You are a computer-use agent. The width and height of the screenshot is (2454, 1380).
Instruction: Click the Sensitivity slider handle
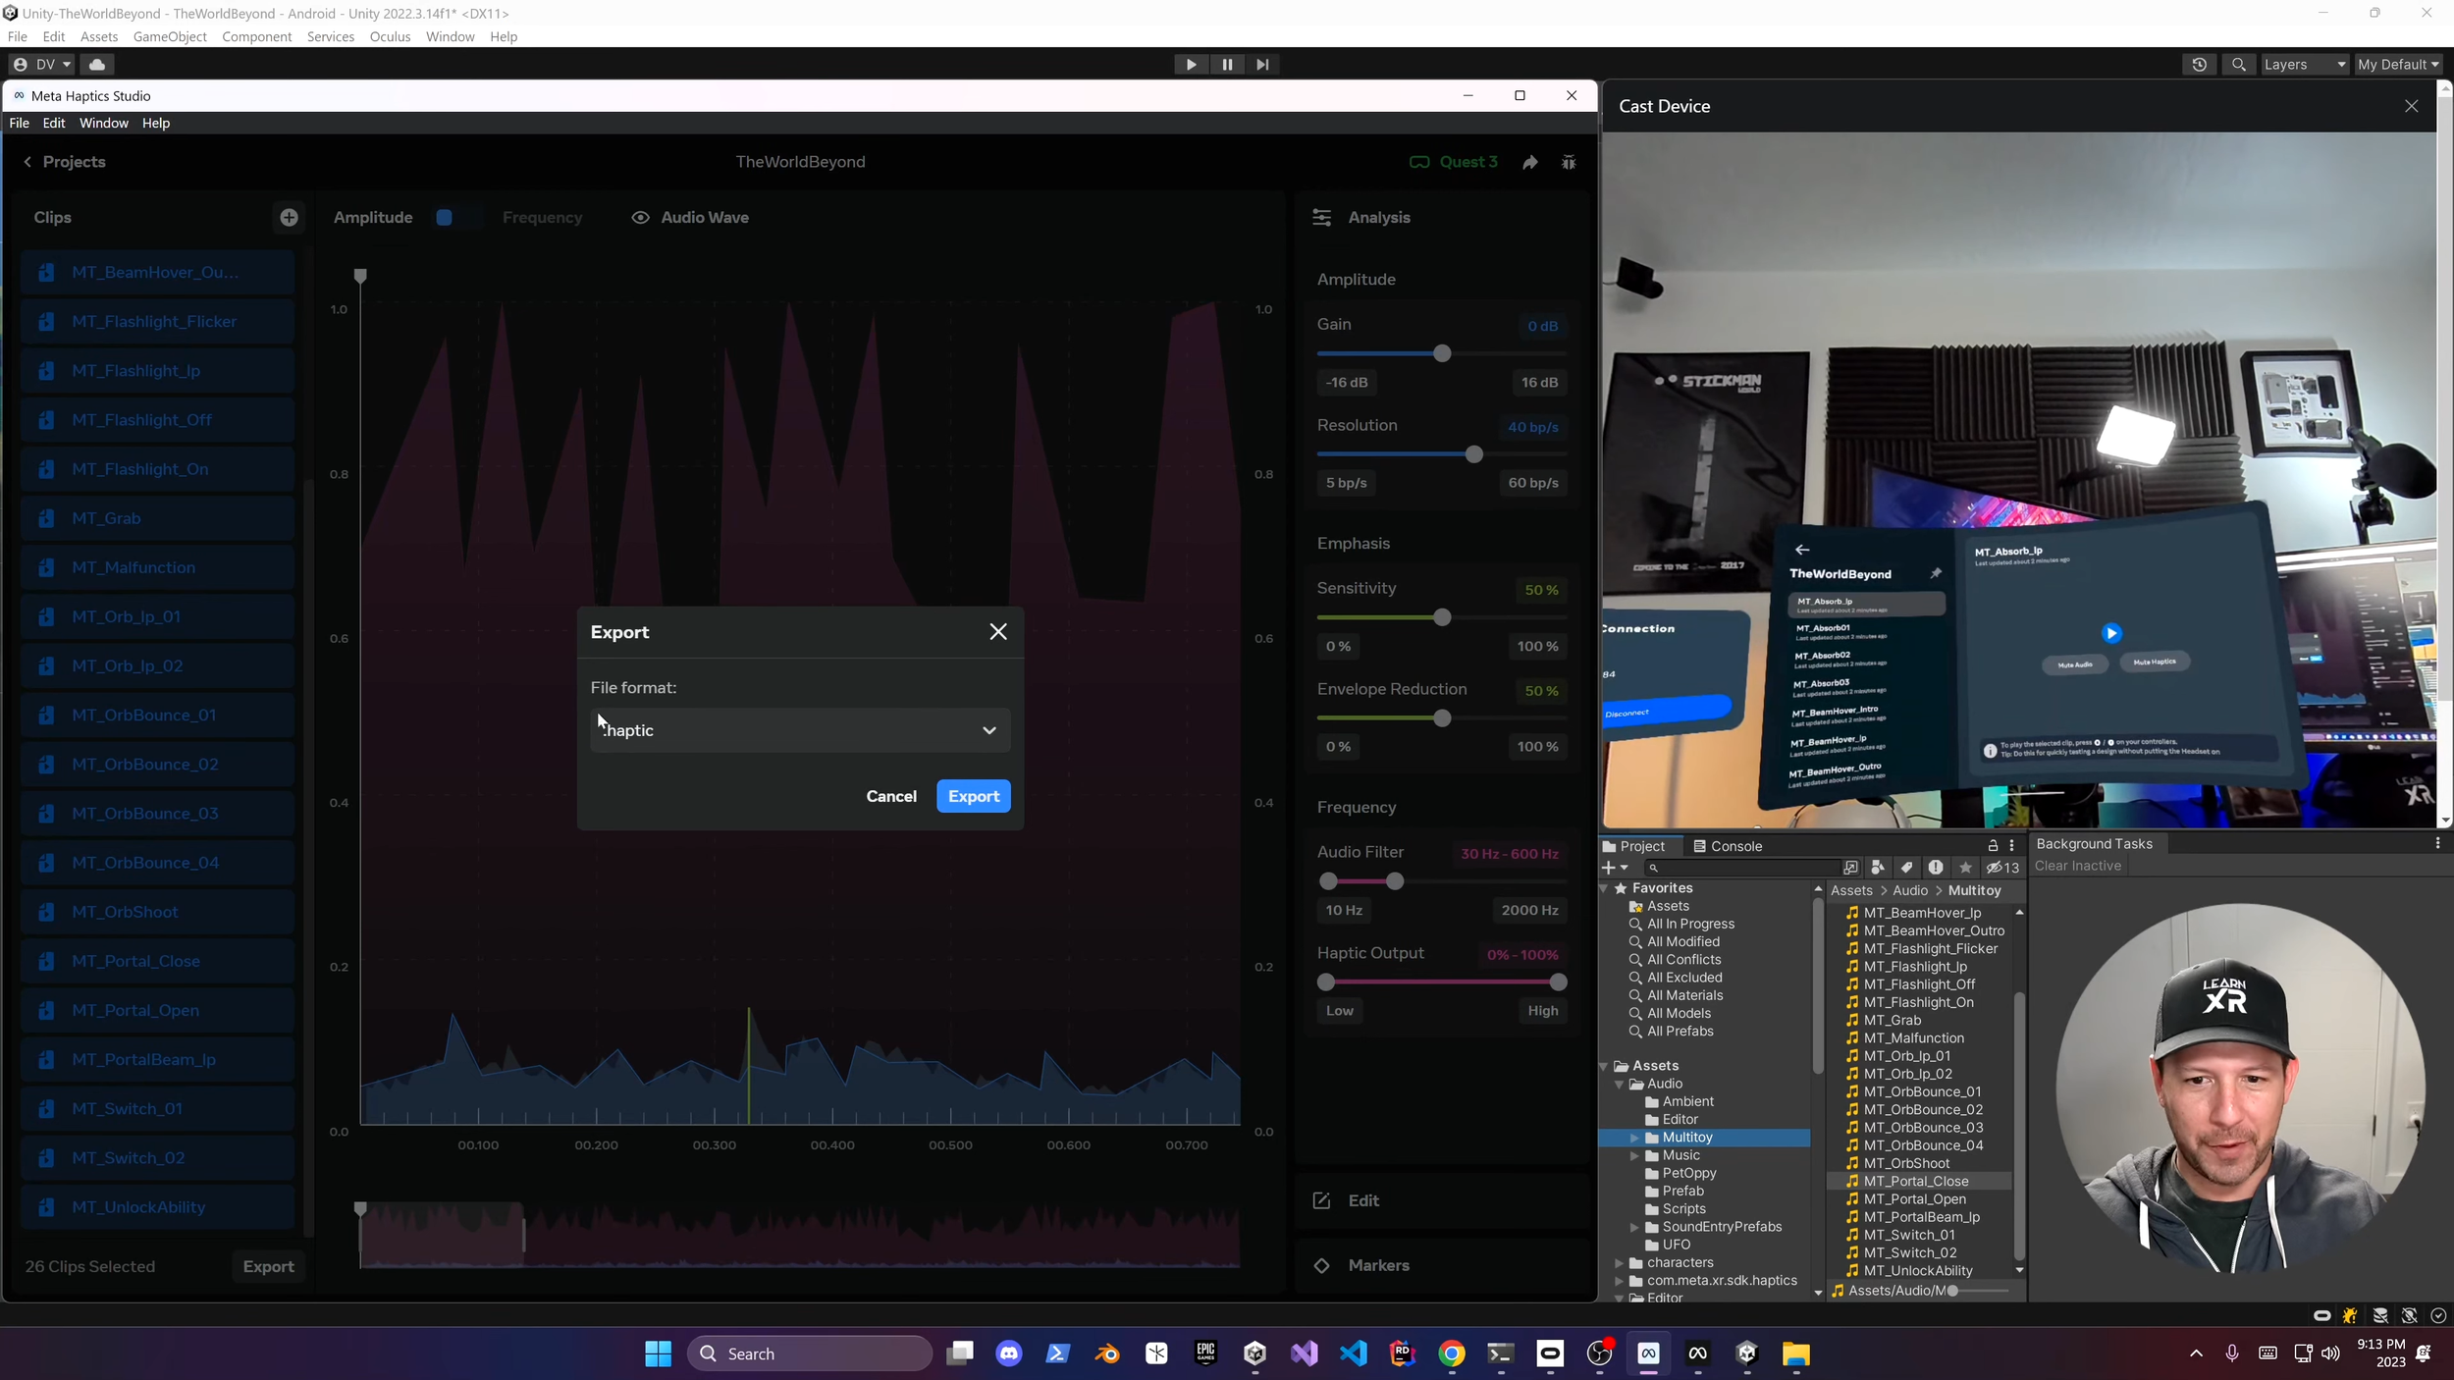(1442, 617)
